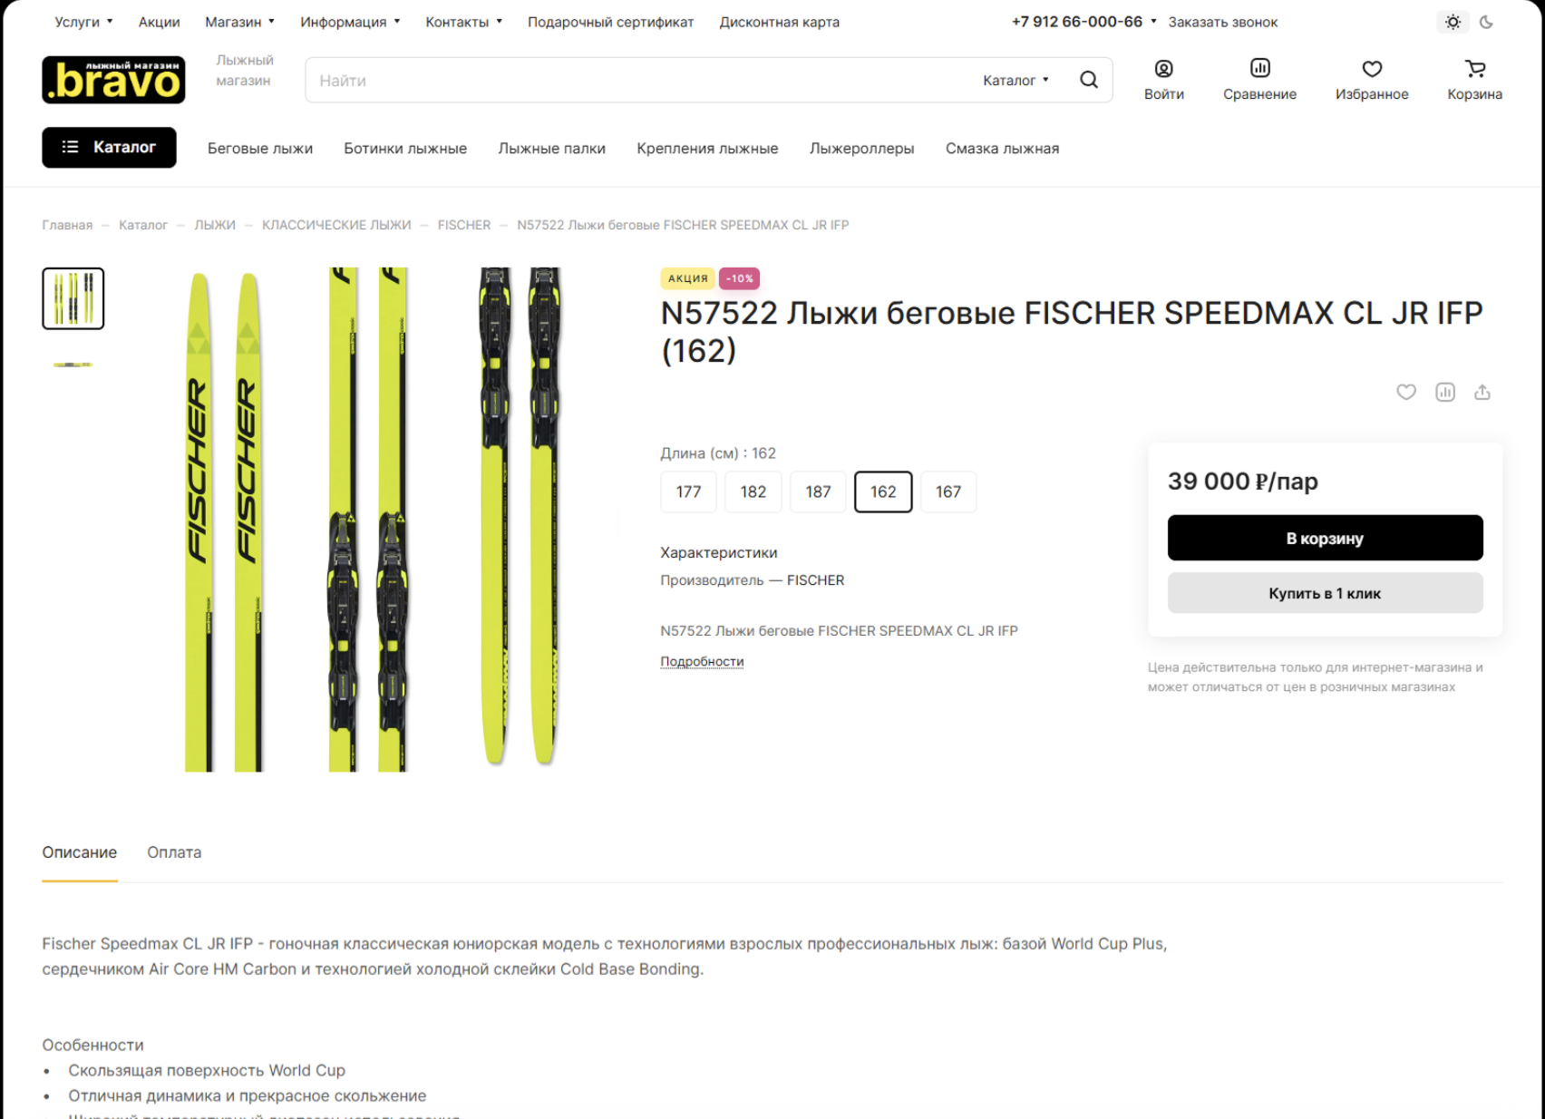Add product to favorites with heart icon
The image size is (1545, 1119).
pos(1405,392)
